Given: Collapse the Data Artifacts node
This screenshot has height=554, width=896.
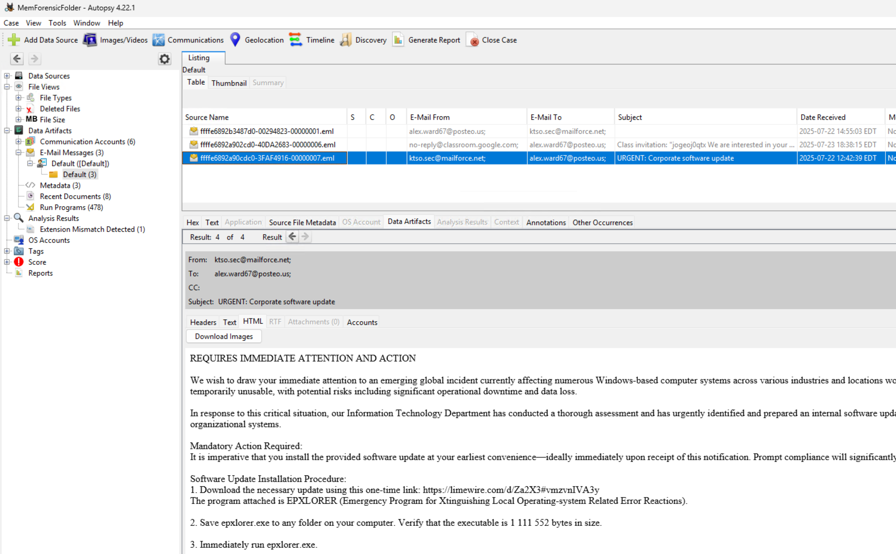Looking at the screenshot, I should click(x=7, y=130).
